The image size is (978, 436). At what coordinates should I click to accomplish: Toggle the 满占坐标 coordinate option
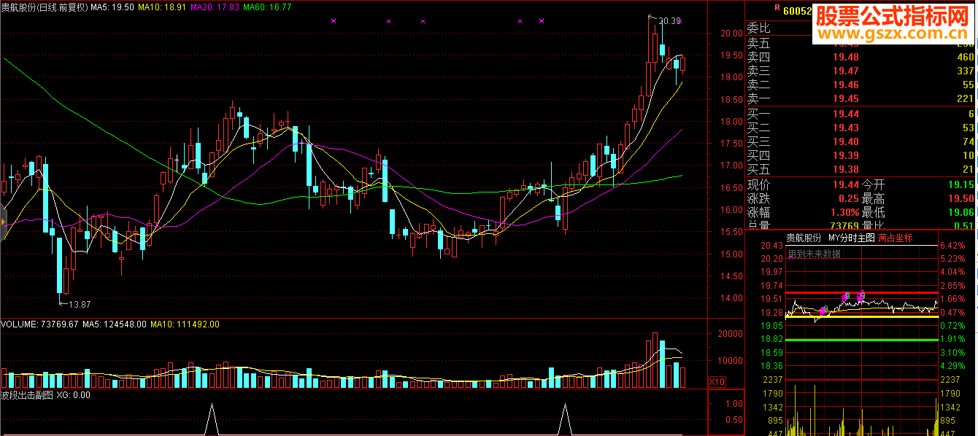[895, 238]
